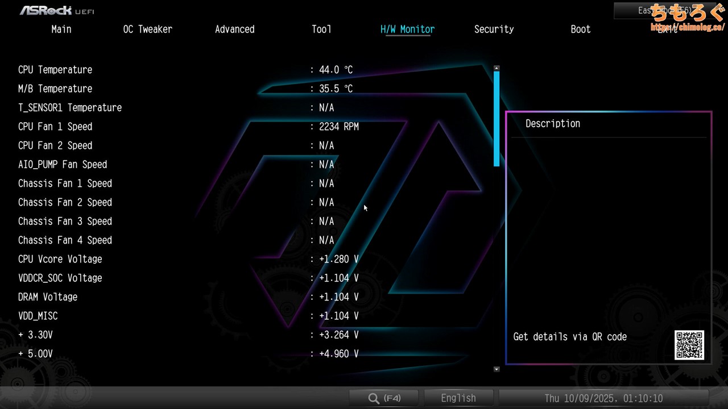Select the CPU Vcore Voltage row
This screenshot has height=409, width=728.
coord(60,259)
